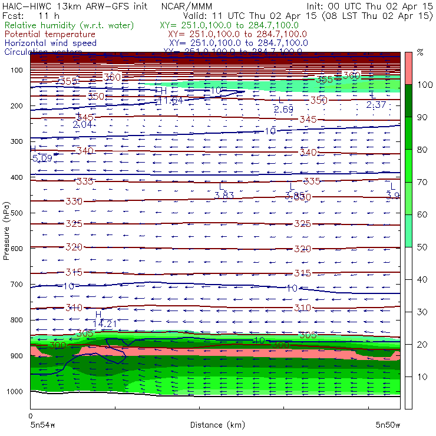Click the '1000' pressure axis label
The image size is (436, 436).
pos(15,391)
